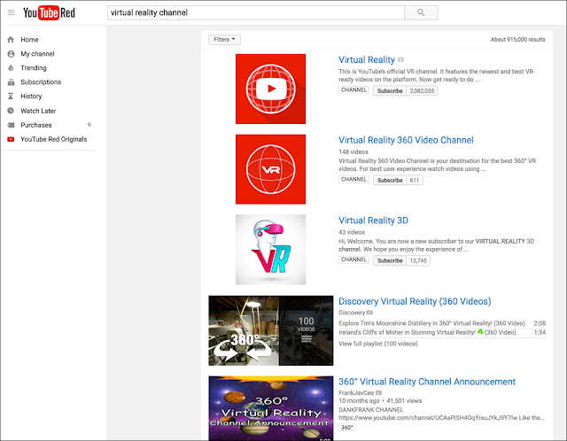The width and height of the screenshot is (567, 441).
Task: Click the 2,082,055 subscriber count
Action: 422,90
